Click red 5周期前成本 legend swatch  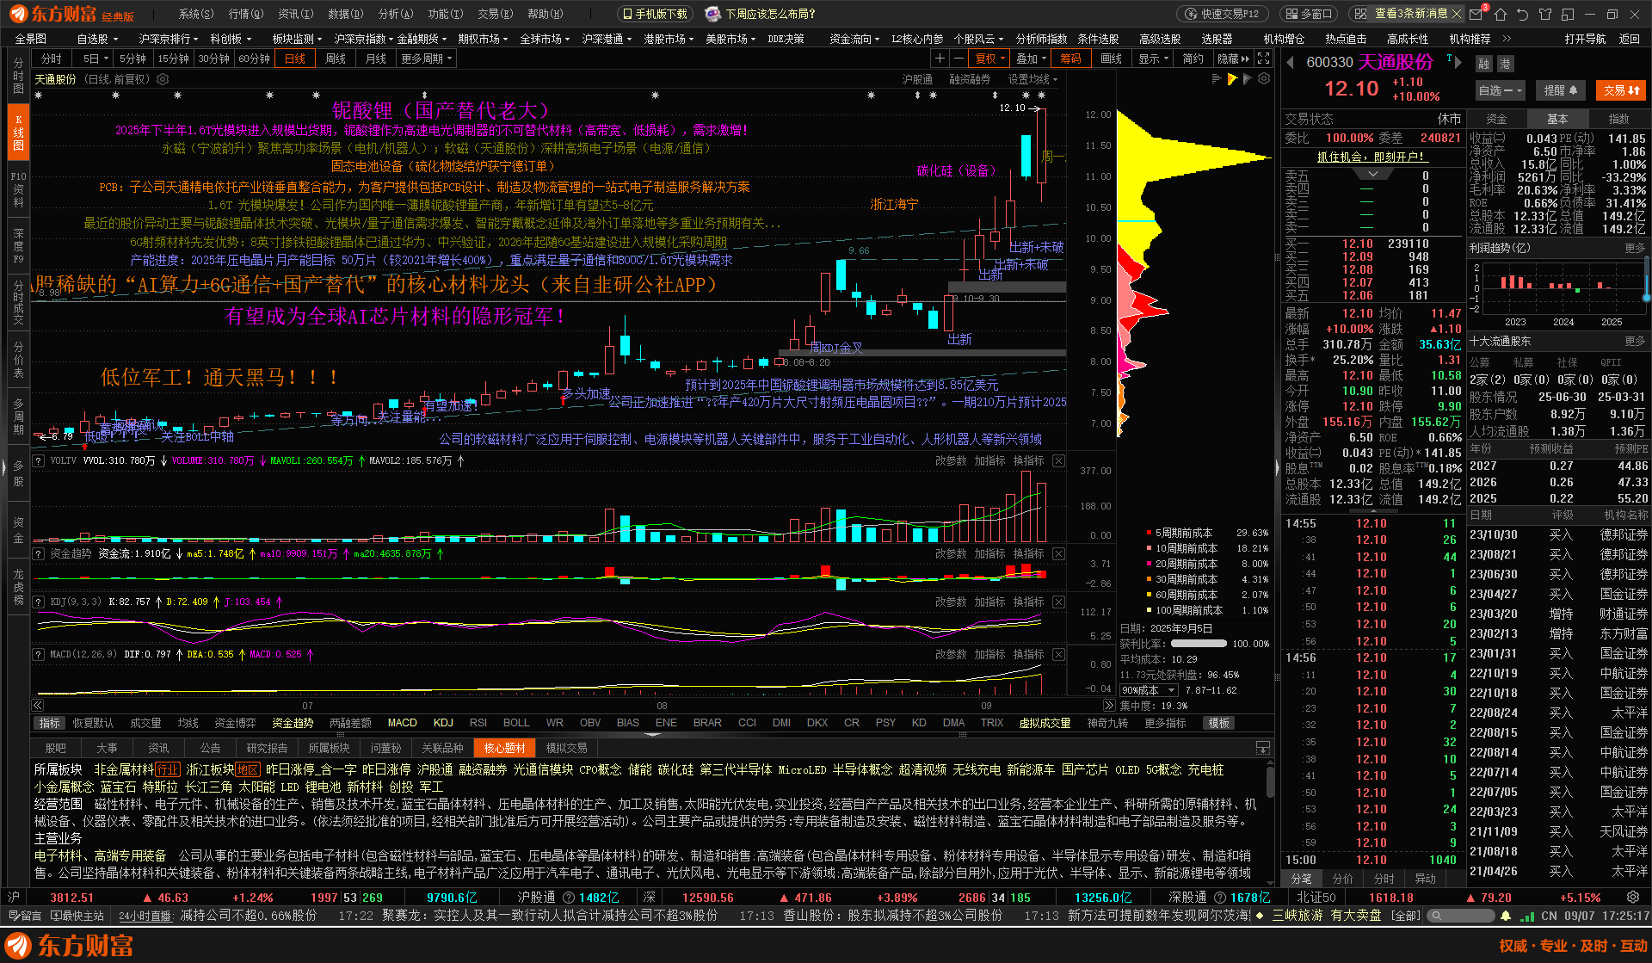pyautogui.click(x=1149, y=534)
